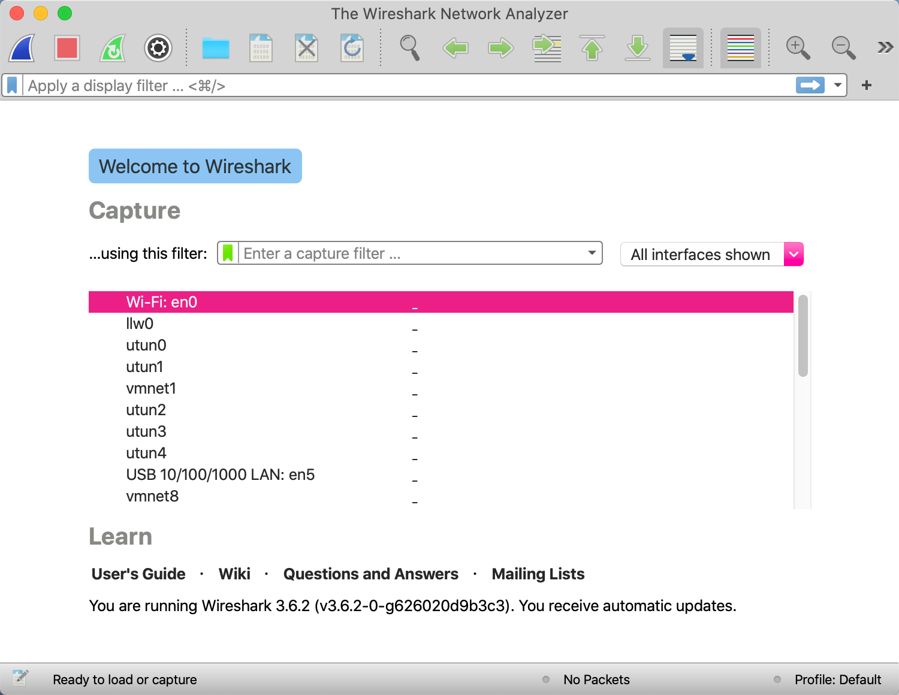Select the utun0 interface
This screenshot has width=899, height=695.
point(441,345)
